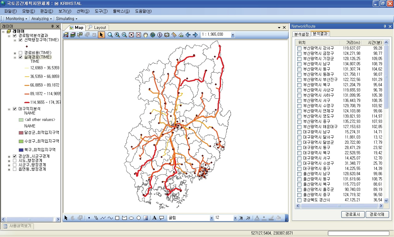Toggle the 선택행정구역(TIME) layer checkbox
This screenshot has height=237, width=394.
[20, 40]
